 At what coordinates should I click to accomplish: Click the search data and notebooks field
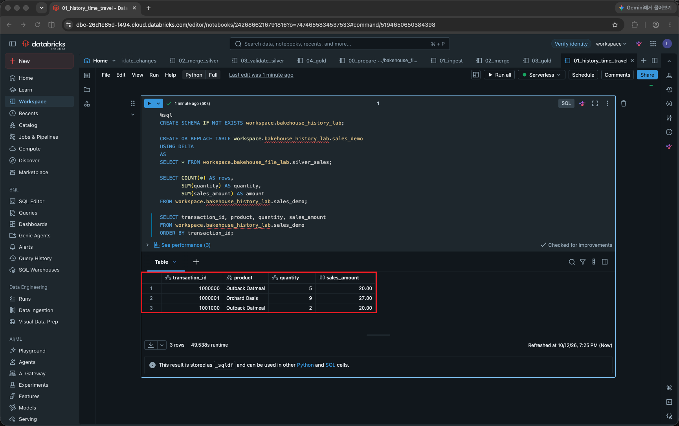click(340, 44)
